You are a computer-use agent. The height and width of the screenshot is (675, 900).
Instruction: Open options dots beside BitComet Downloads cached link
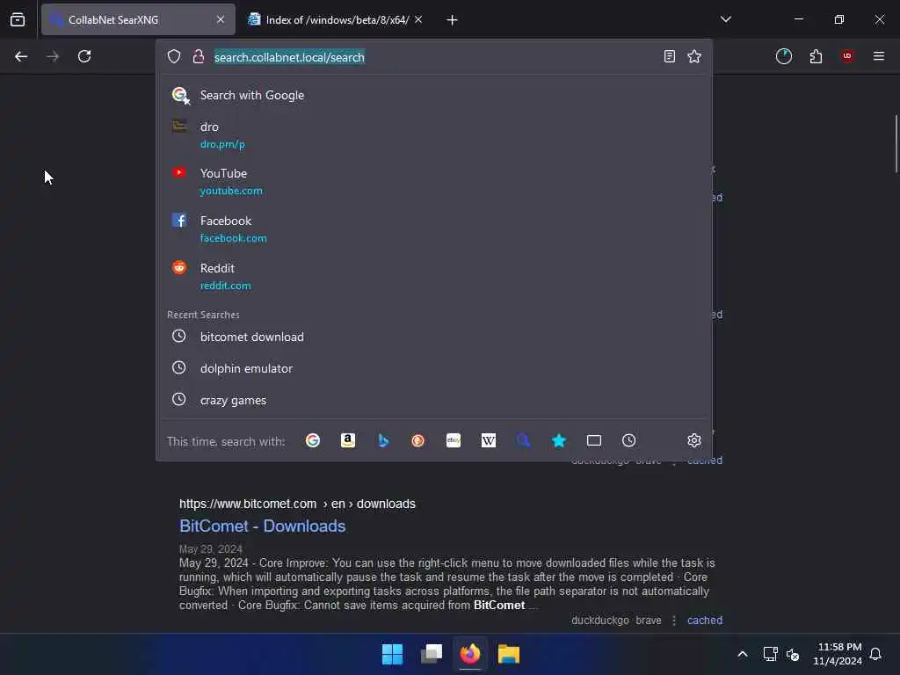click(x=674, y=621)
